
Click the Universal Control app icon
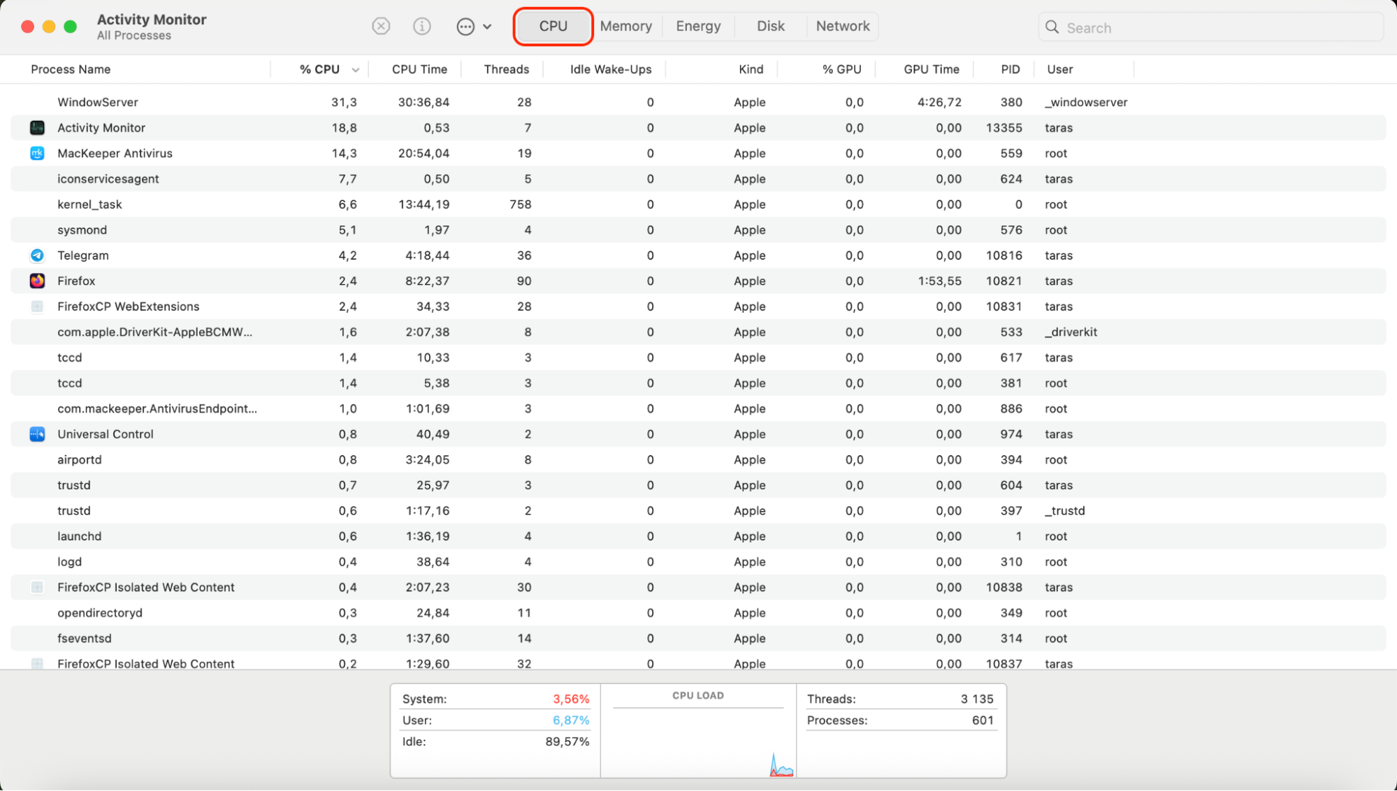pos(36,434)
